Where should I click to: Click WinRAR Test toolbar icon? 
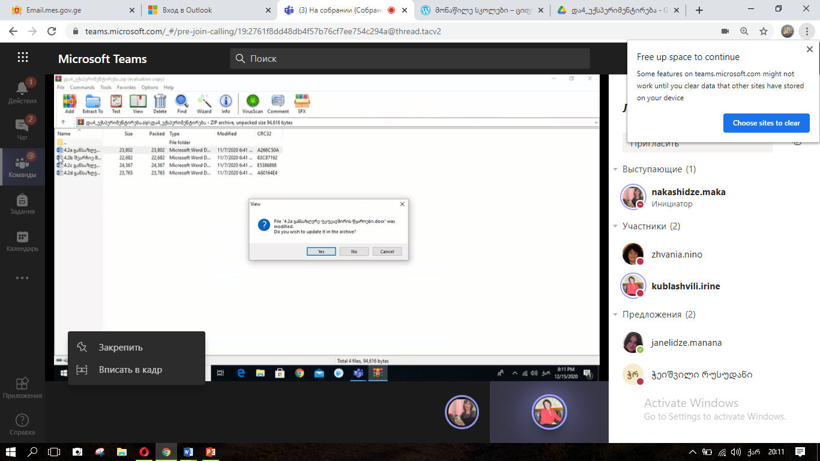pyautogui.click(x=116, y=104)
